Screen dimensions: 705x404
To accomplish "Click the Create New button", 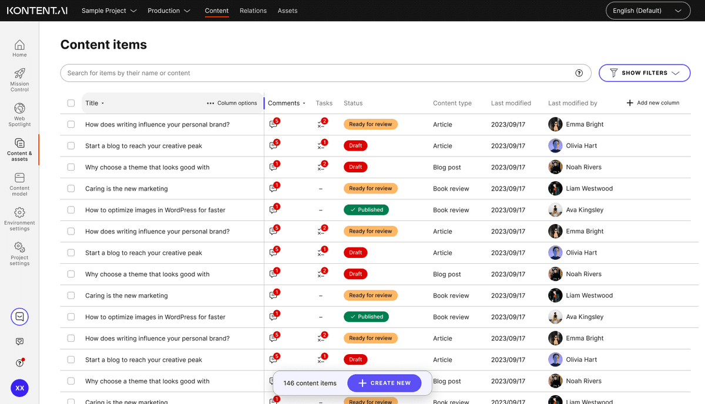I will tap(384, 383).
